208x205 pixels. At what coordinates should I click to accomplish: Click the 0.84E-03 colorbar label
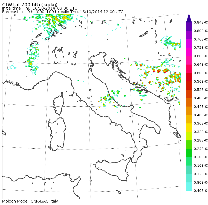(201, 22)
